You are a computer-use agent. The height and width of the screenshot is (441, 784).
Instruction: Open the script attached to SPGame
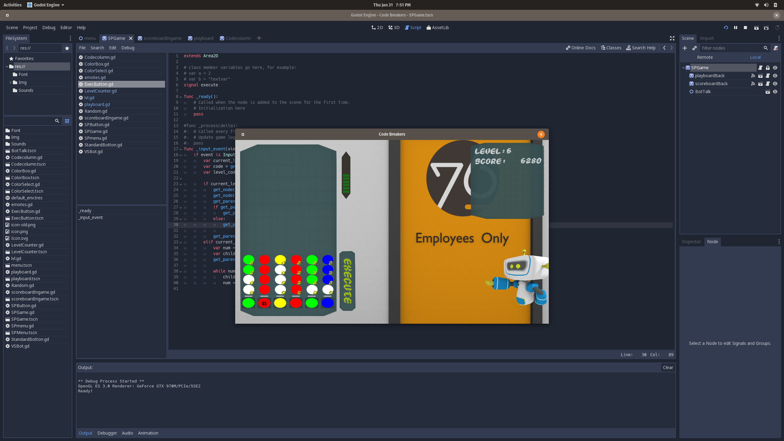tap(760, 68)
